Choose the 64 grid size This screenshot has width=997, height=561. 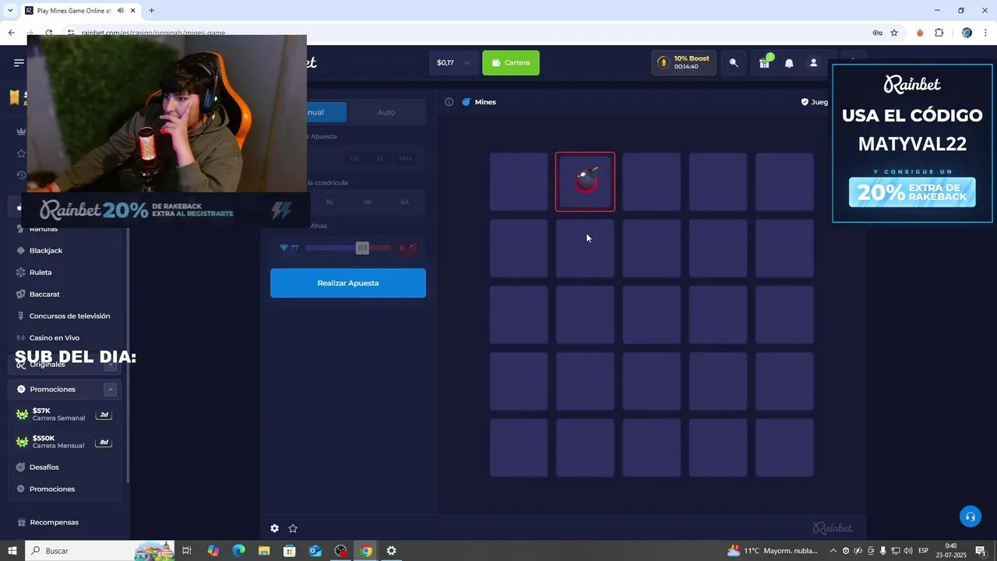point(404,202)
